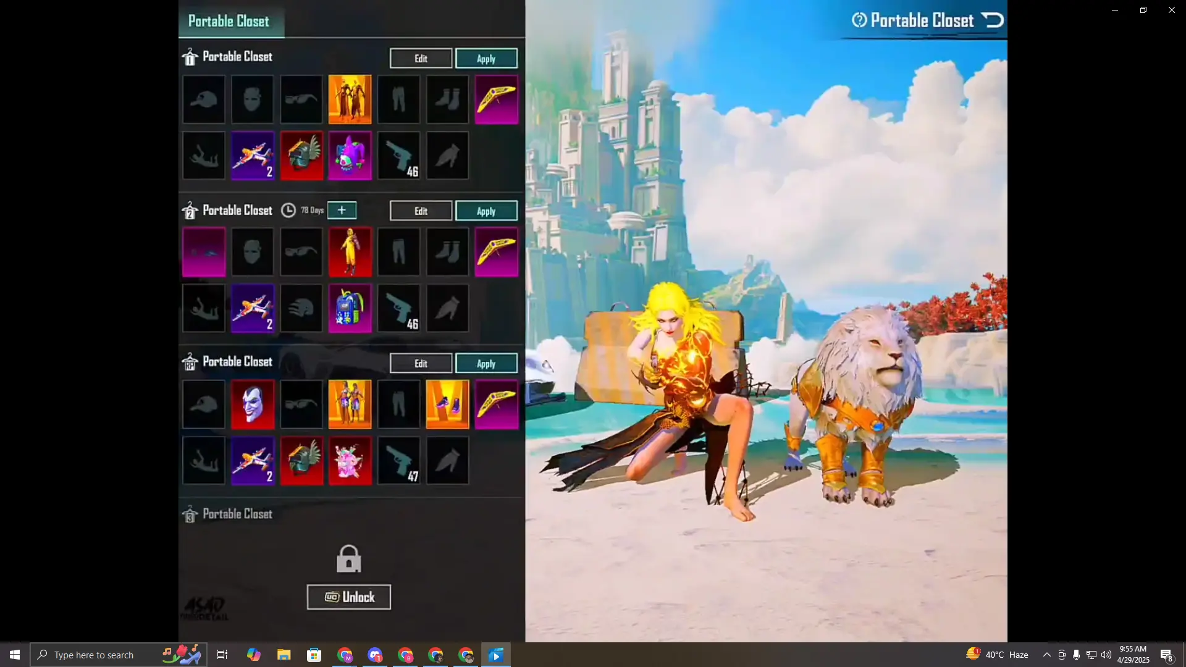Show hidden system tray icons

click(x=1046, y=655)
